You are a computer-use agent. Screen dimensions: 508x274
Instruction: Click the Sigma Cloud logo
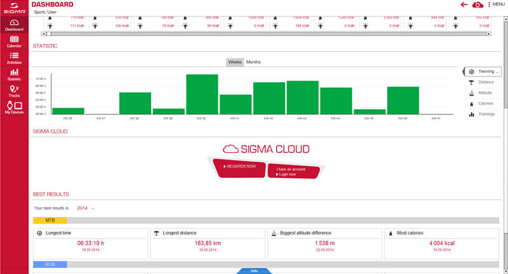pyautogui.click(x=266, y=149)
